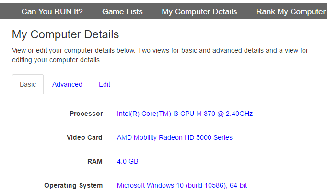This screenshot has width=327, height=193.
Task: Open the Microsoft Windows 10 64-bit link
Action: pyautogui.click(x=182, y=185)
